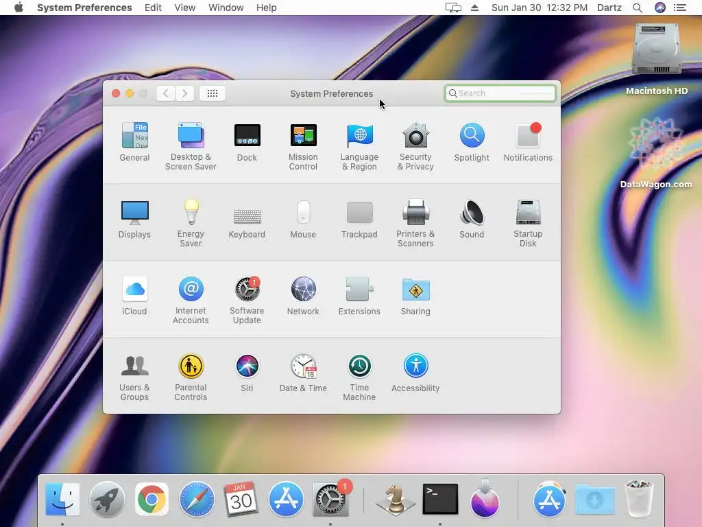Open the Accessibility preferences pane
702x527 pixels.
tap(415, 373)
